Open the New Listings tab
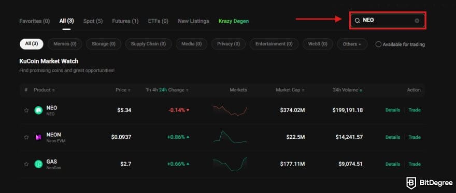This screenshot has width=456, height=193. point(193,21)
